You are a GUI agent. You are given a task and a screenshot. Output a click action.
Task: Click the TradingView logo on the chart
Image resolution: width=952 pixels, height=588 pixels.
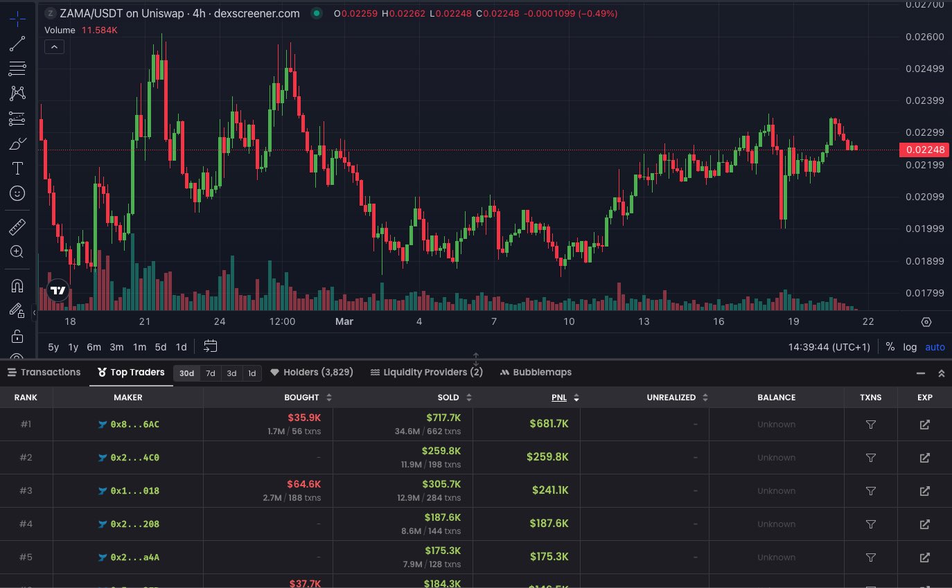click(58, 291)
